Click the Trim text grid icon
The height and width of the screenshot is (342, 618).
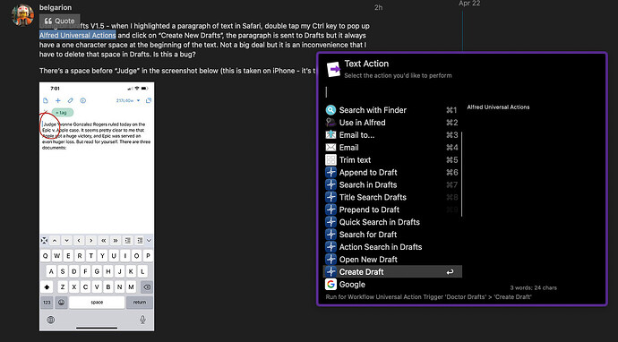(330, 160)
